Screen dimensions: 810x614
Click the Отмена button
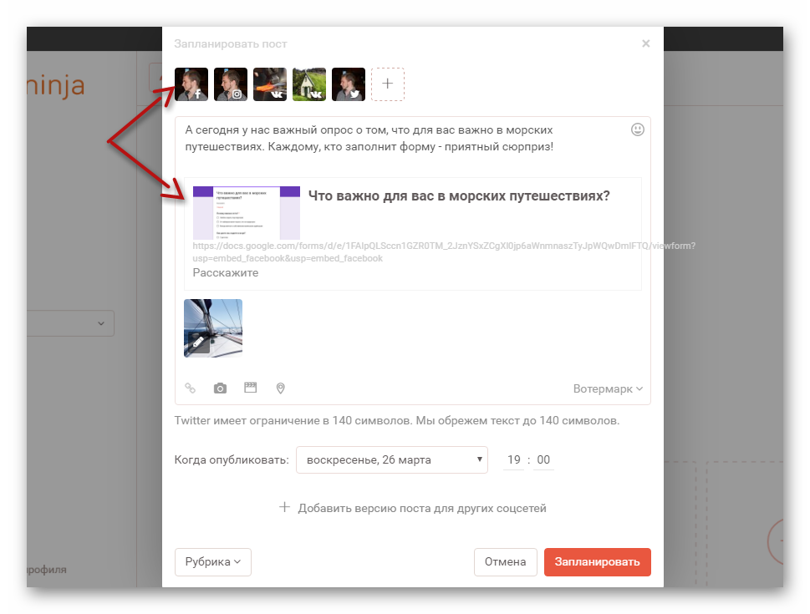coord(505,562)
